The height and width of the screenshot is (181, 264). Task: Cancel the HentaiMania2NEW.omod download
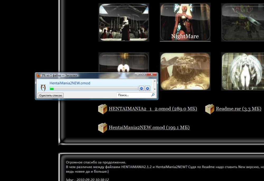click(x=148, y=88)
